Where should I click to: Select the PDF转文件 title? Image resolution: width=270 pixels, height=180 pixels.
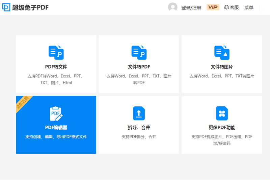(56, 67)
